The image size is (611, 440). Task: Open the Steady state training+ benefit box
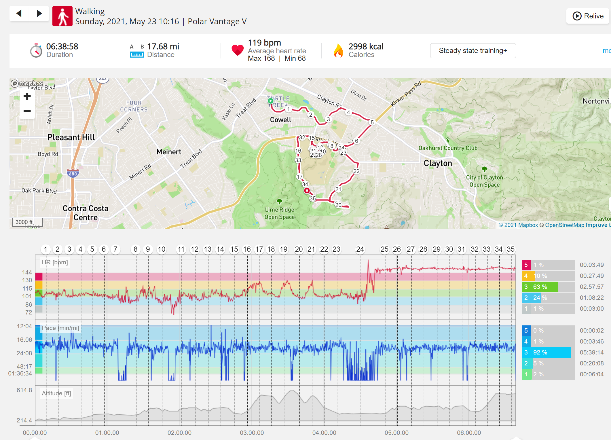[473, 51]
